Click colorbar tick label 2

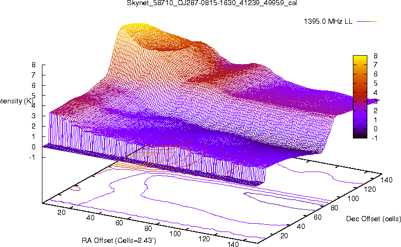pyautogui.click(x=376, y=111)
